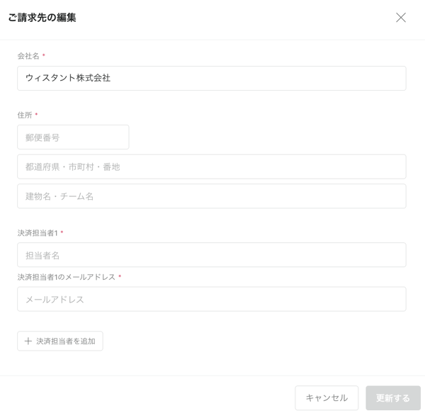Click the red asterisk after 決済担当者1
Screen dimensions: 425x413
click(62, 233)
